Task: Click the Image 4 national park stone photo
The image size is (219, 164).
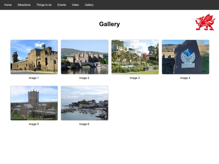Action: point(185,57)
